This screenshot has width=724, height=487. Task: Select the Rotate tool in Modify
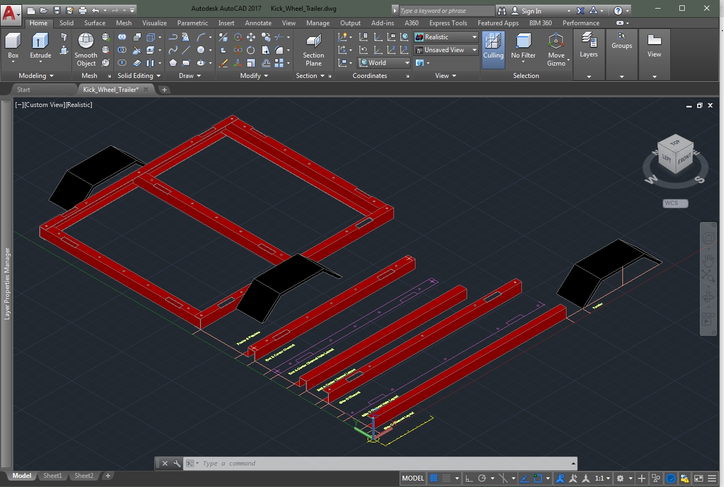coord(251,50)
